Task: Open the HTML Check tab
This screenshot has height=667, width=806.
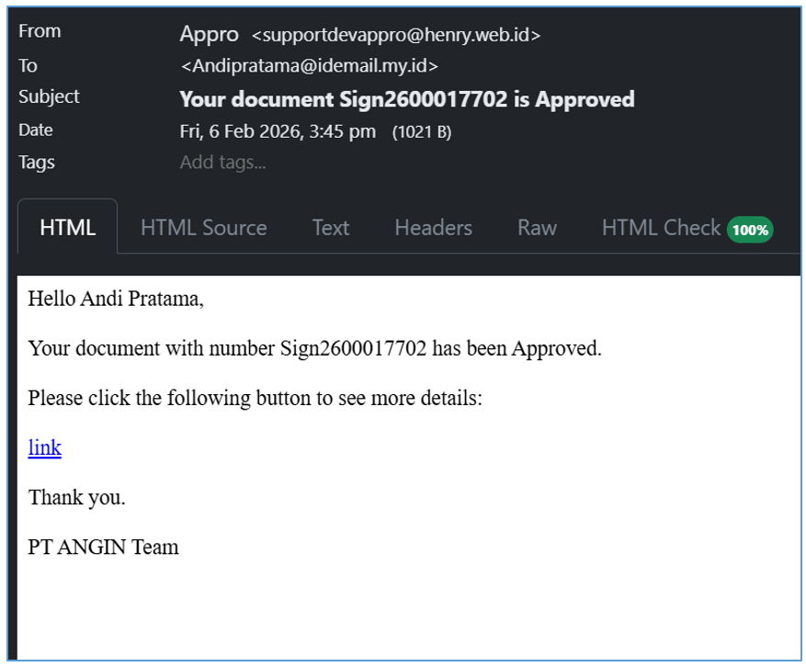Action: (661, 228)
